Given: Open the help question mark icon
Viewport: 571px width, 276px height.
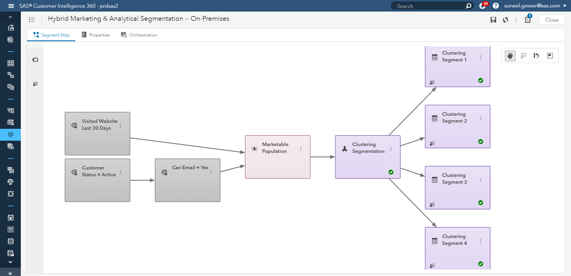Looking at the screenshot, I should (x=495, y=6).
